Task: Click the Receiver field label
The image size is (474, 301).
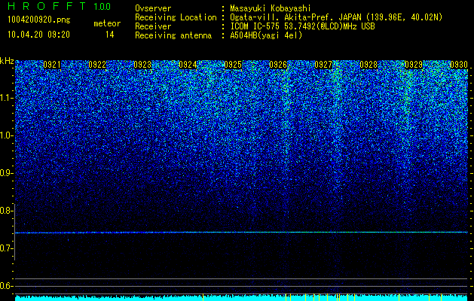Action: 153,26
